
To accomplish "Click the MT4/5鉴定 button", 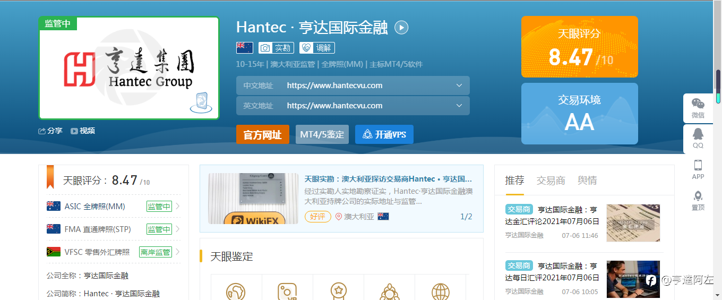I will (x=322, y=134).
